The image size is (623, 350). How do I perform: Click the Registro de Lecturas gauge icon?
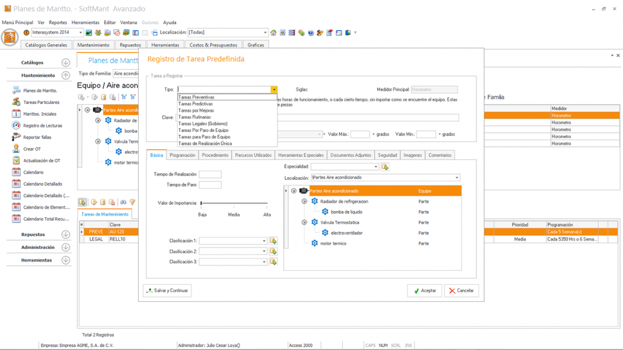click(16, 126)
